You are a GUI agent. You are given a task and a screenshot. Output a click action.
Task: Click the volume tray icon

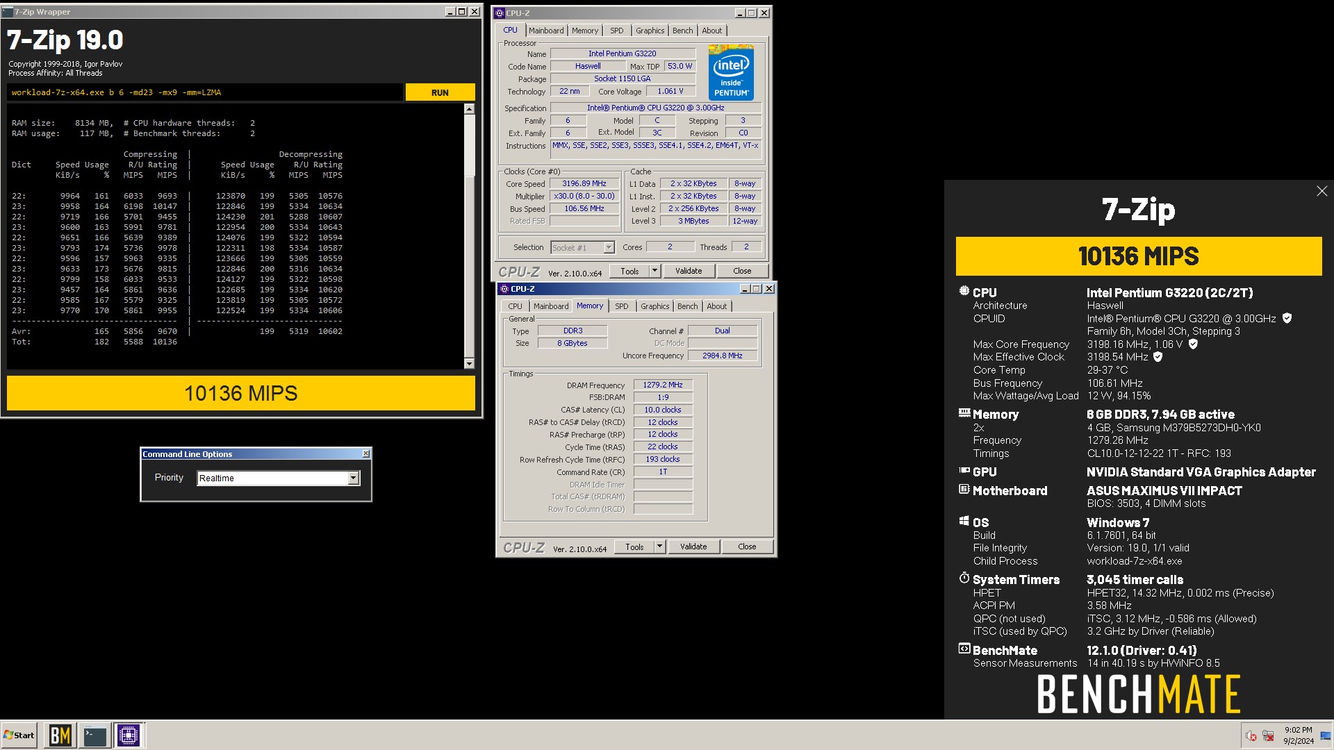[1251, 736]
